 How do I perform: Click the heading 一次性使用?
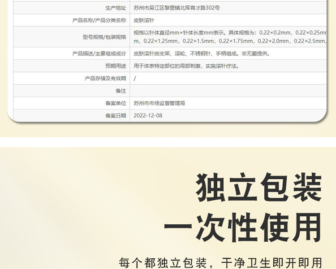pos(243,227)
